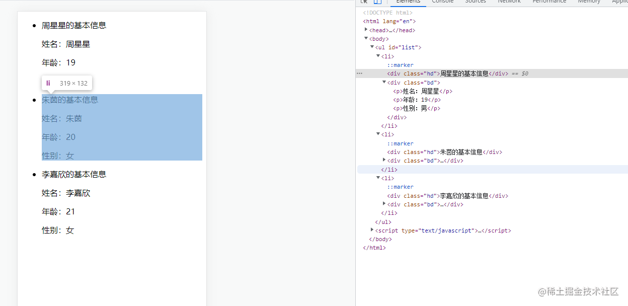Collapse the li containing 朱茵 div
Screen dimensions: 628x306
point(378,134)
